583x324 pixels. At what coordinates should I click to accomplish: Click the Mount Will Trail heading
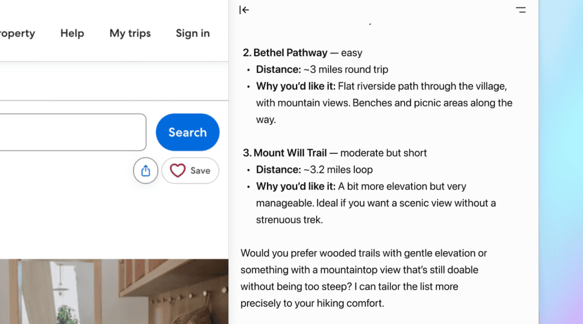290,153
